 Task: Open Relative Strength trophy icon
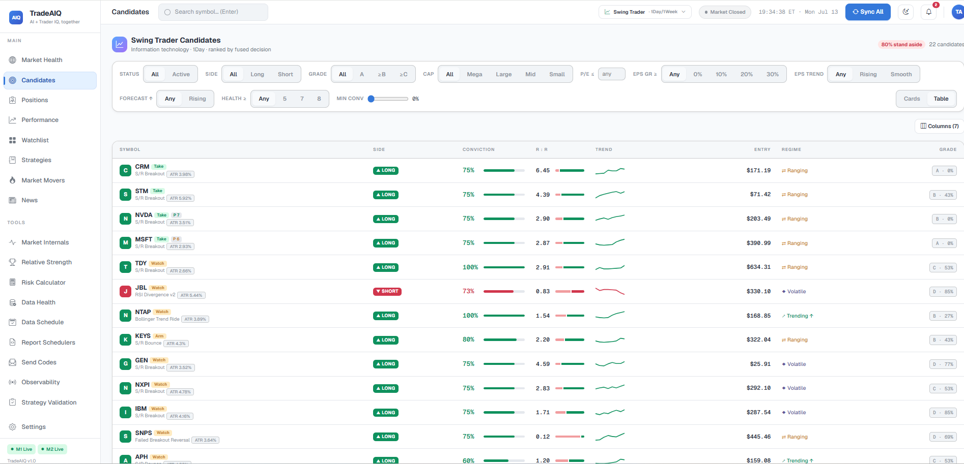point(12,262)
